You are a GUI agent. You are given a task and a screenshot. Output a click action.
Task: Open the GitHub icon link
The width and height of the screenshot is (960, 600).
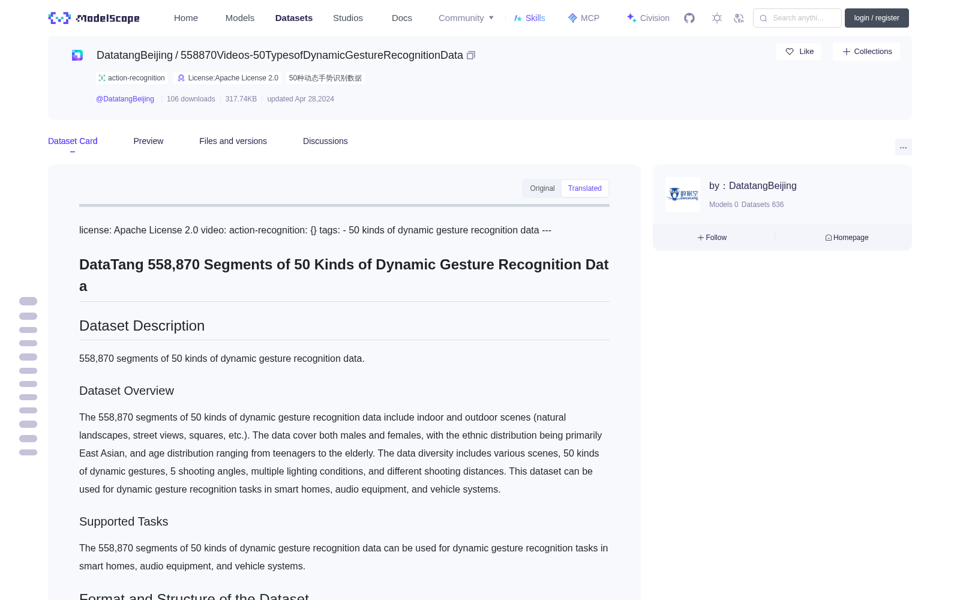689,18
